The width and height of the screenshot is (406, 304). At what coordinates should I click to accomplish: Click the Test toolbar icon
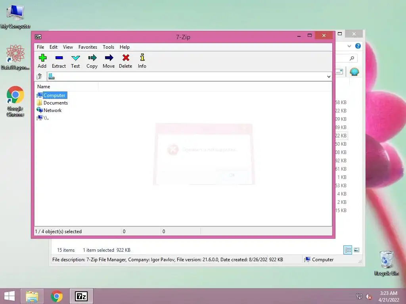tap(75, 61)
